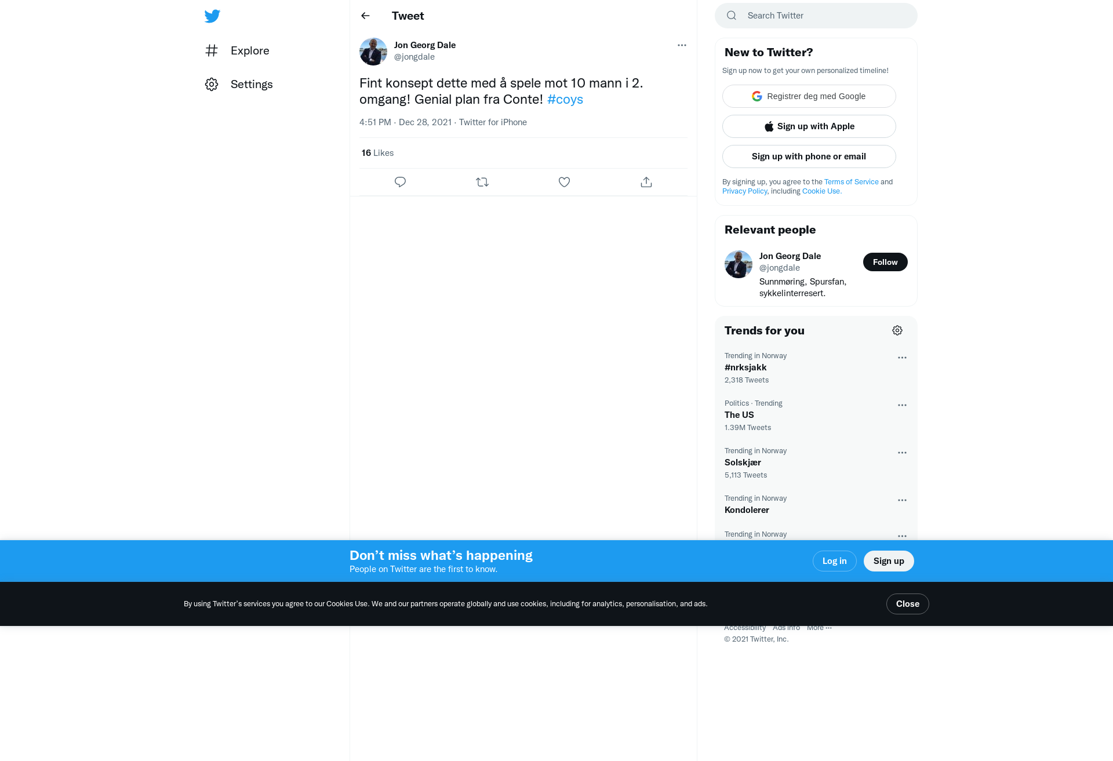Follow Jon Georg Dale
This screenshot has width=1113, height=761.
point(885,262)
